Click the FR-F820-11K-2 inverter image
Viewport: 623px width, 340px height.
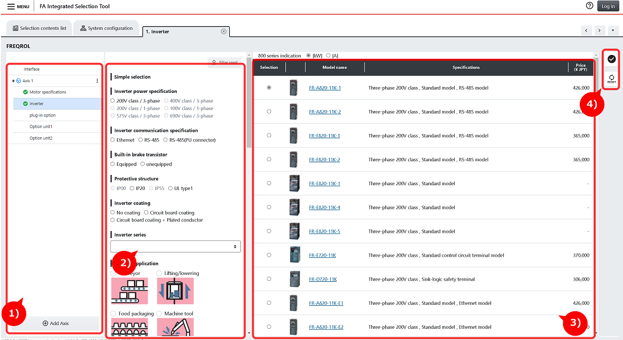[293, 160]
